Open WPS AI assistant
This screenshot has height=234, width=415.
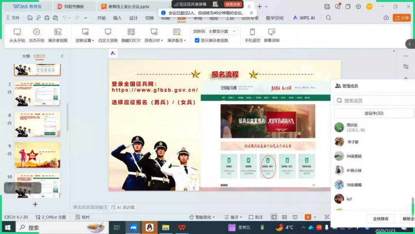(x=304, y=18)
